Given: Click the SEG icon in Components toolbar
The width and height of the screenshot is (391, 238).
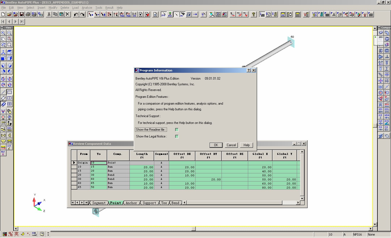Looking at the screenshot, I should [x=381, y=110].
